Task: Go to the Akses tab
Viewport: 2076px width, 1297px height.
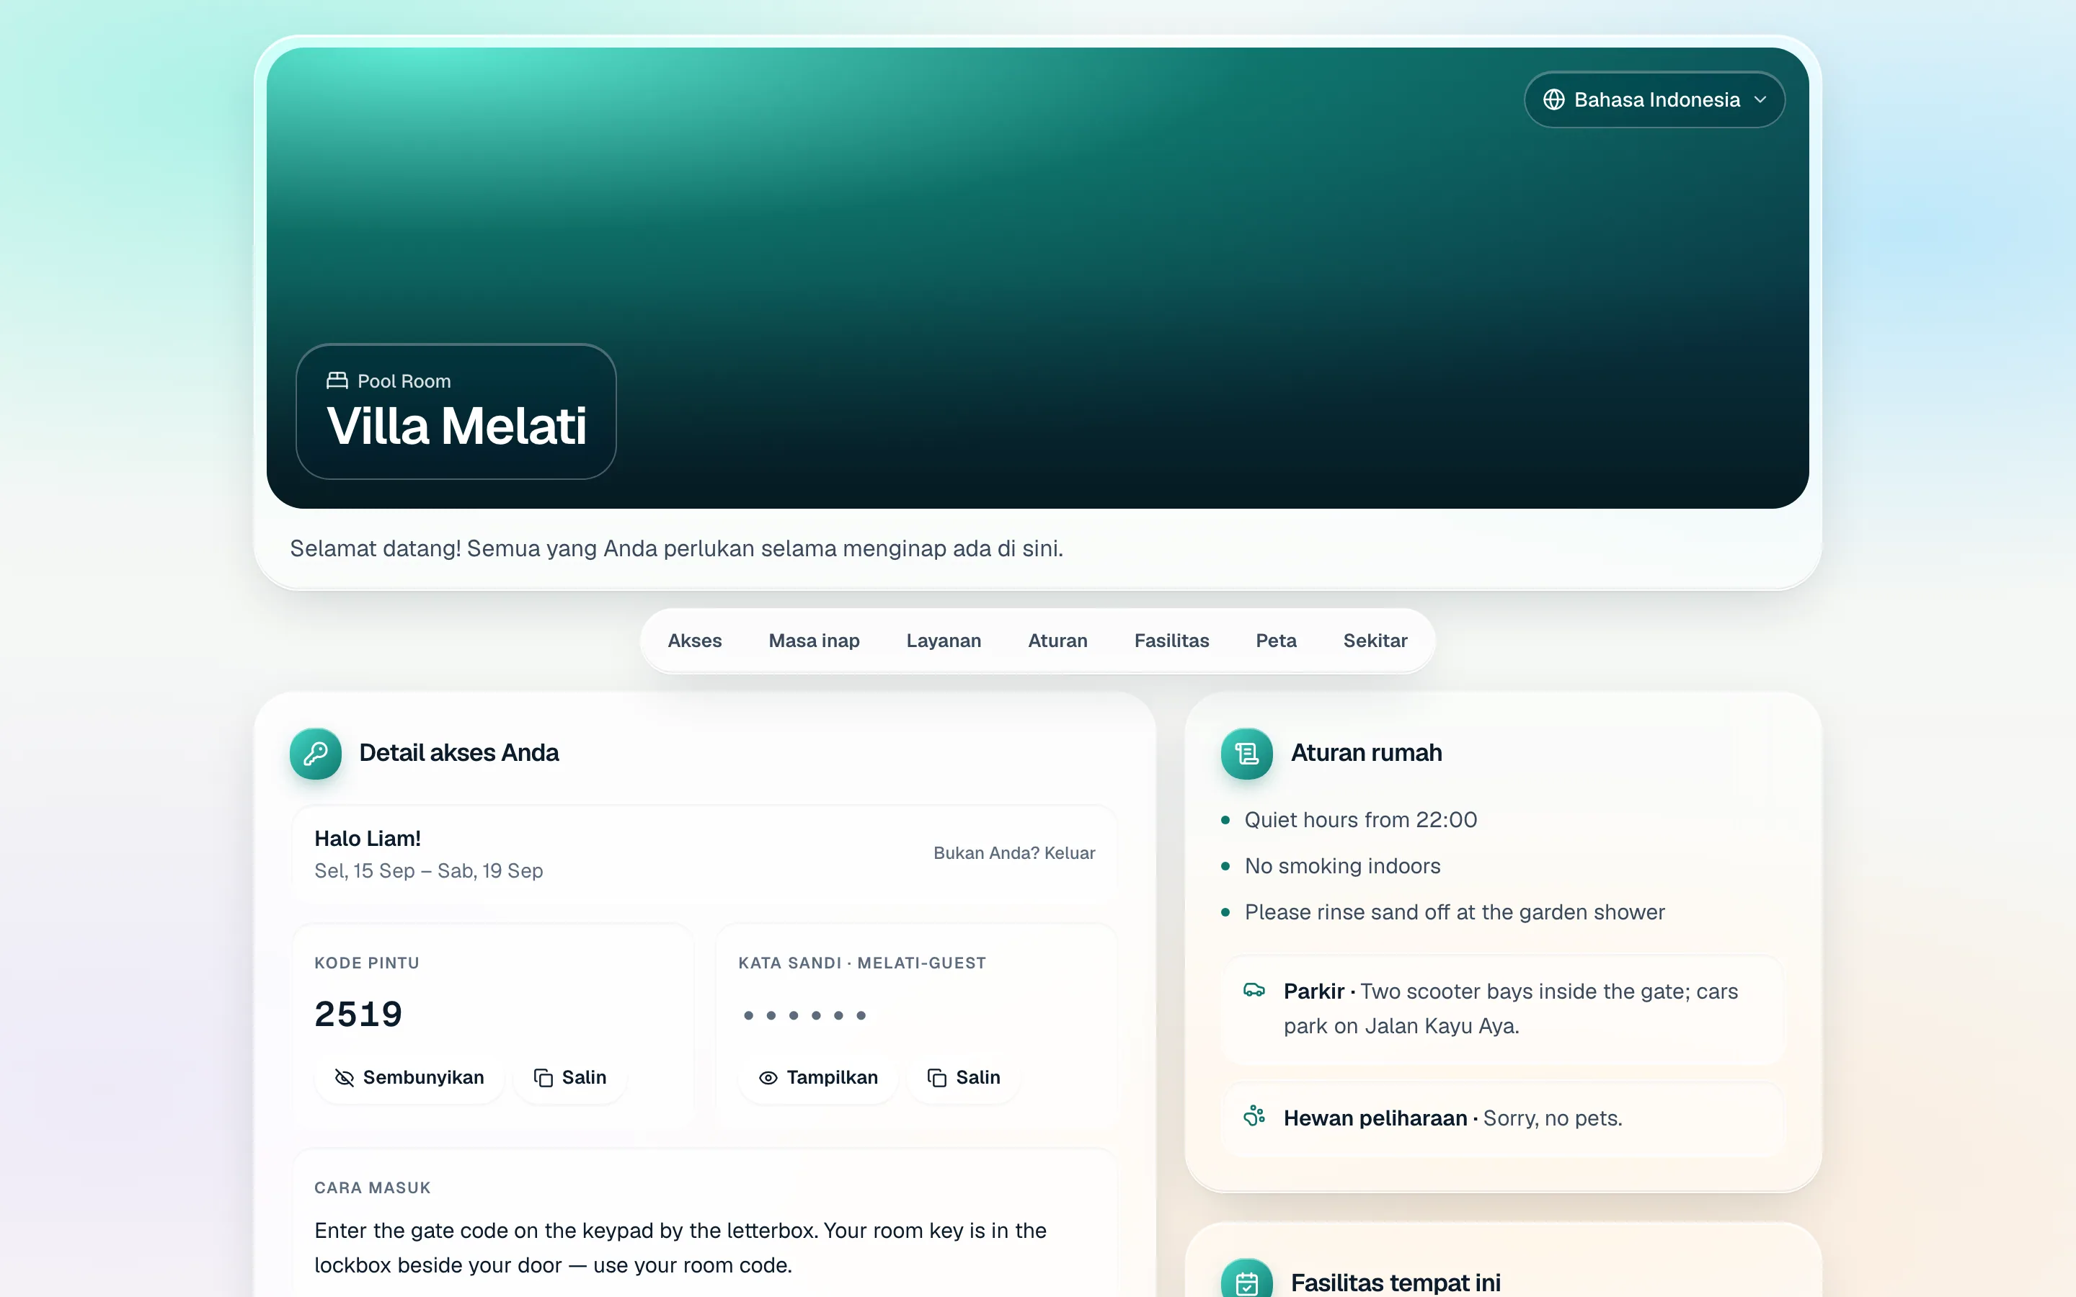Action: [x=695, y=641]
